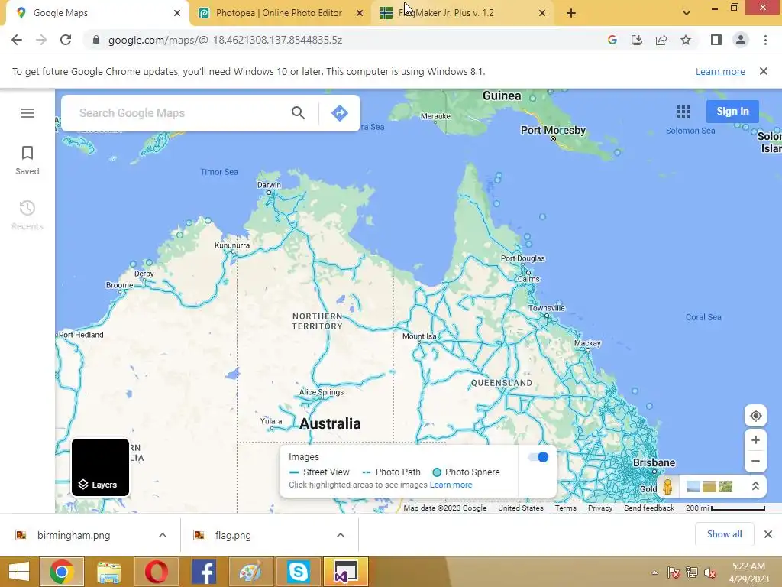Screen dimensions: 782x587
Task: Reload the current page
Action: tap(66, 40)
